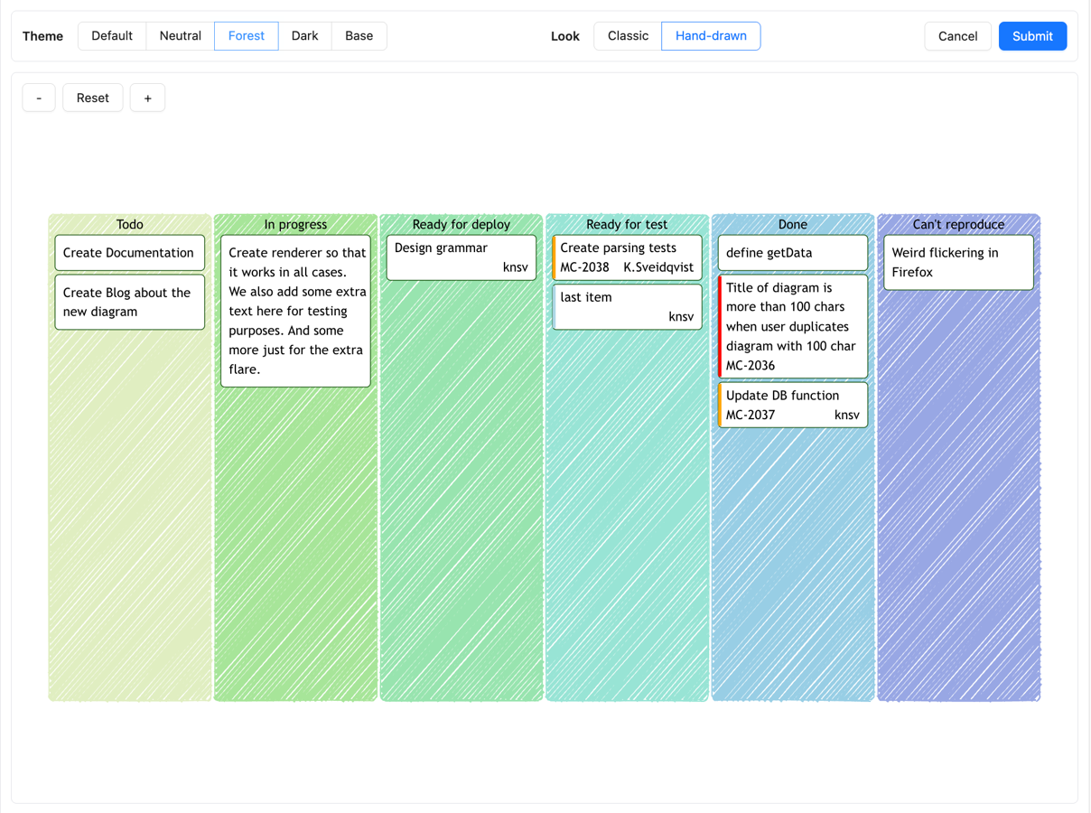Select the Forest theme
The height and width of the screenshot is (813, 1091).
point(246,36)
